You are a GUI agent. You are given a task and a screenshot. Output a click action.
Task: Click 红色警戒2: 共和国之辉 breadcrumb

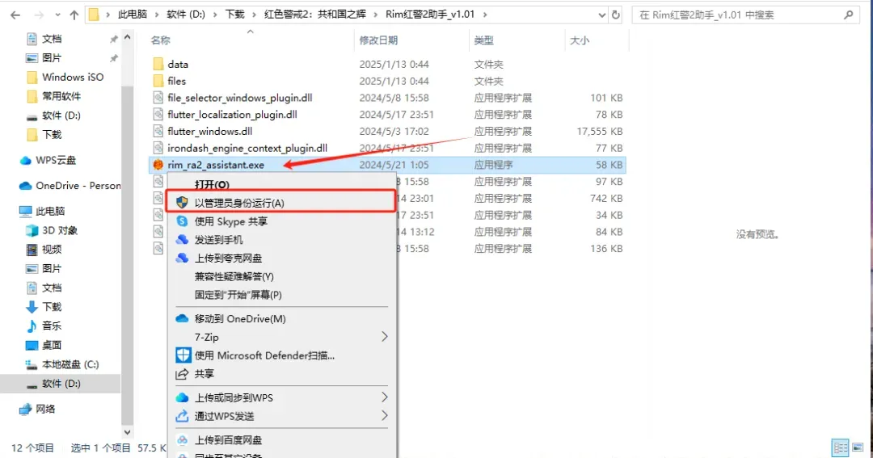tap(315, 15)
